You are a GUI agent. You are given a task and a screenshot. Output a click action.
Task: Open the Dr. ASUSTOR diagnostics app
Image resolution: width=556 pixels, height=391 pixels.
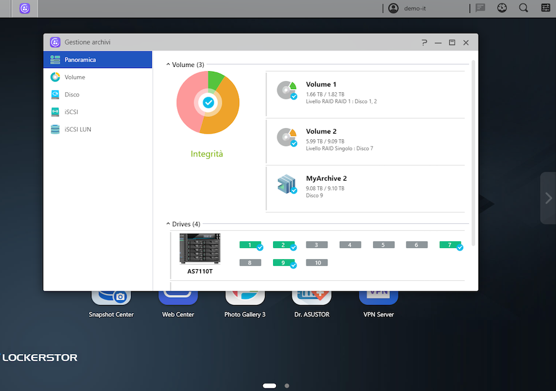coord(311,296)
